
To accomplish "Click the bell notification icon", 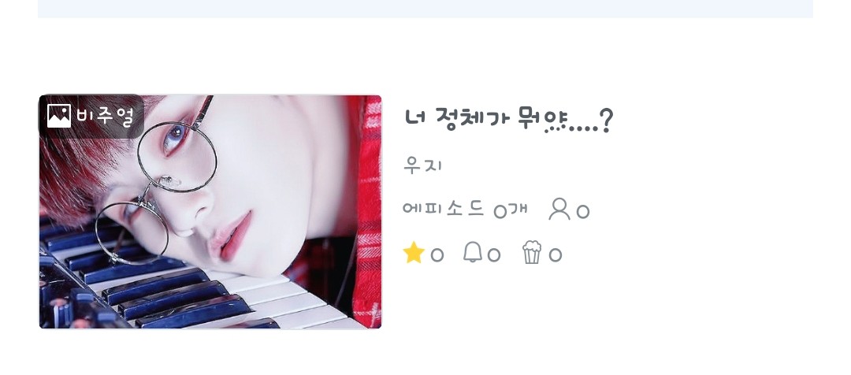I will 473,252.
